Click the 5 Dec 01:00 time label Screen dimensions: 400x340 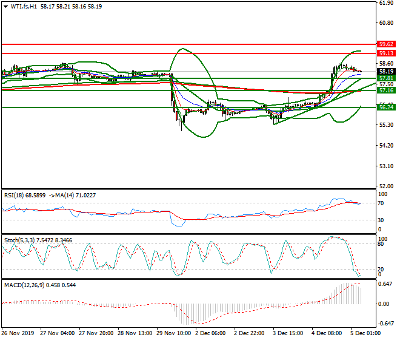click(x=365, y=333)
